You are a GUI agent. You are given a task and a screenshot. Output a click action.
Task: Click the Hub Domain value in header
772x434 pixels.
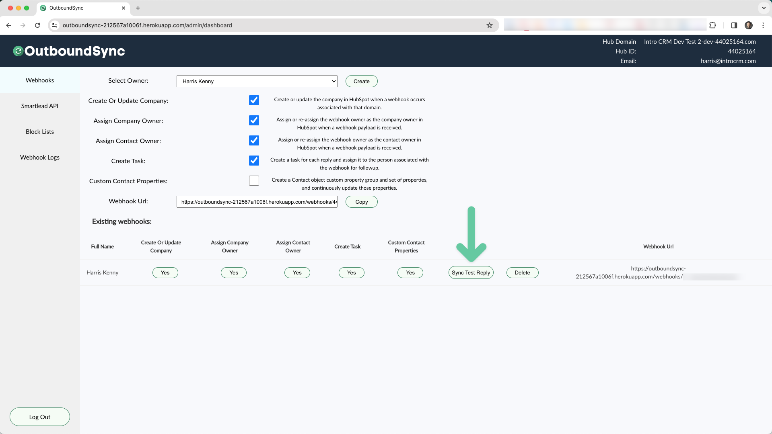coord(700,42)
